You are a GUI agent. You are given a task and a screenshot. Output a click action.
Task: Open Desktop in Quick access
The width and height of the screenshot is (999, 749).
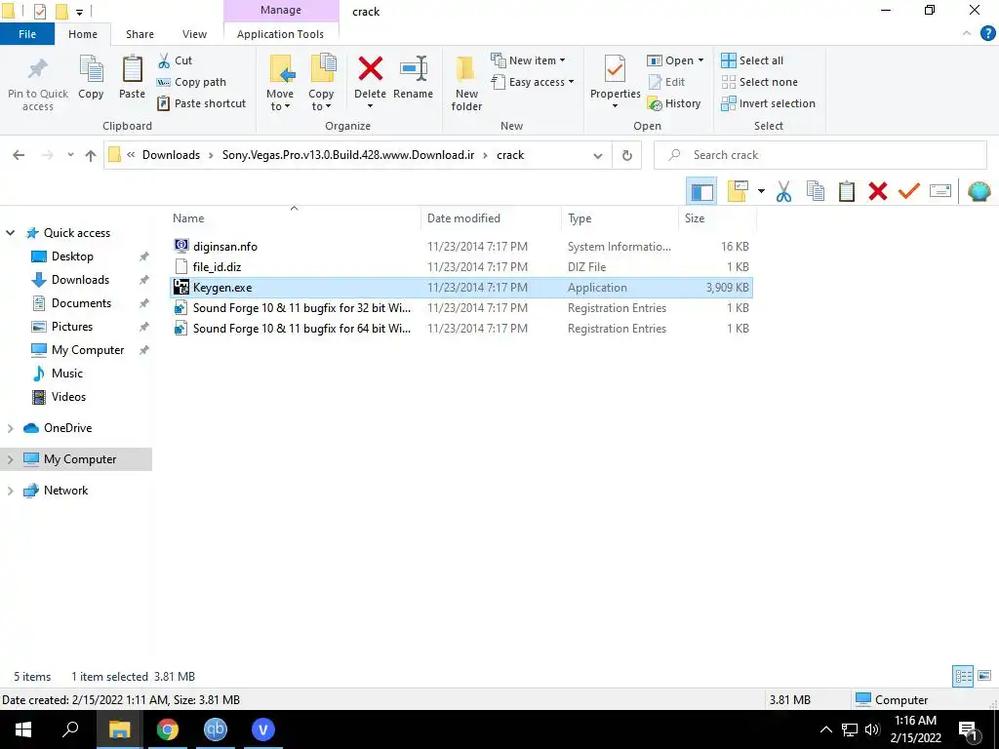pyautogui.click(x=72, y=256)
